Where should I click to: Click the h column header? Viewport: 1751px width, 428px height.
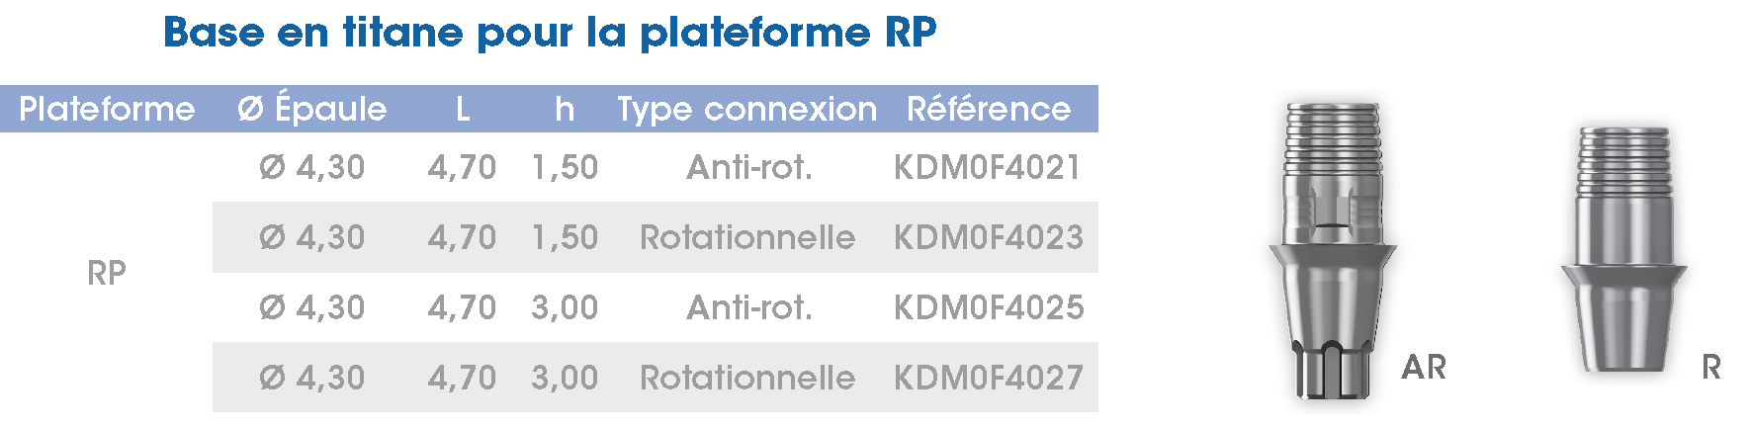[x=565, y=109]
